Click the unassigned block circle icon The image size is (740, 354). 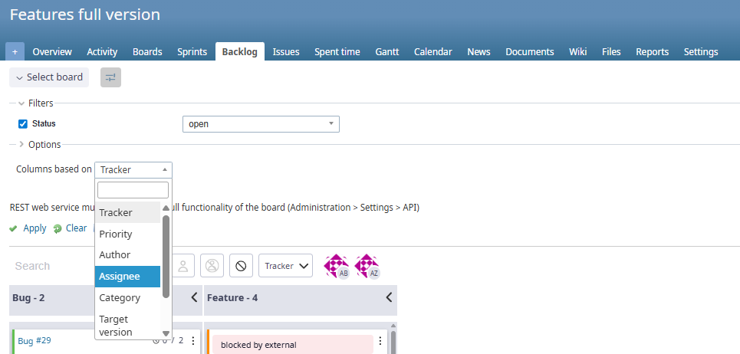tap(241, 266)
